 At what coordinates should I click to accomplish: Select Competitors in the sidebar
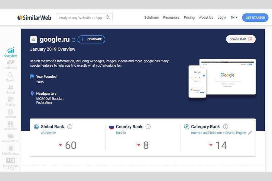[11, 138]
